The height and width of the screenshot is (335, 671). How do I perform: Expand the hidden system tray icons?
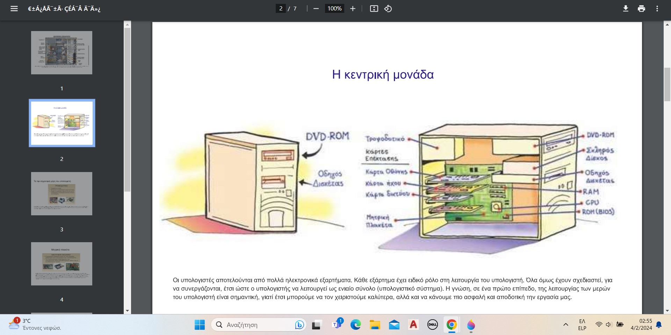tap(565, 325)
